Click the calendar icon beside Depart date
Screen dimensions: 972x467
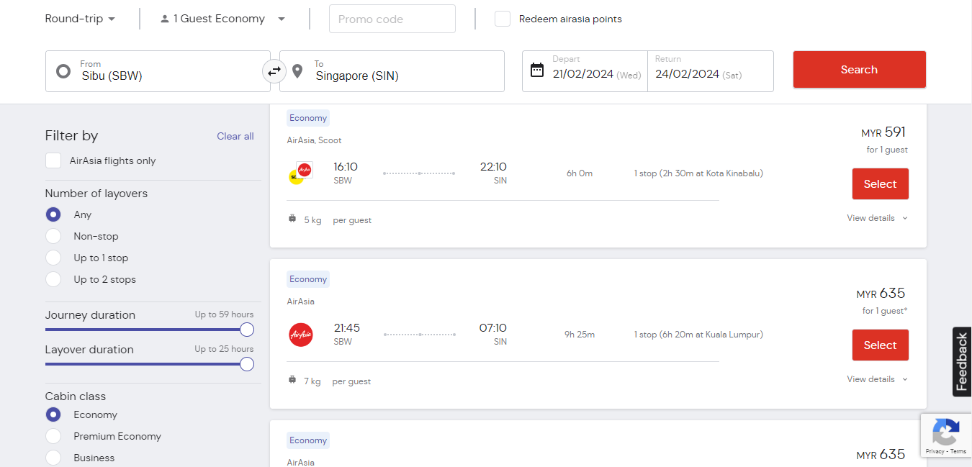537,70
